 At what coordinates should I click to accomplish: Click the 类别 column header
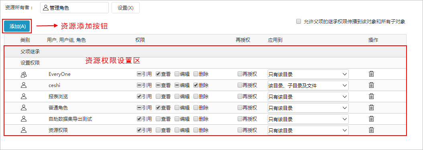[25, 40]
